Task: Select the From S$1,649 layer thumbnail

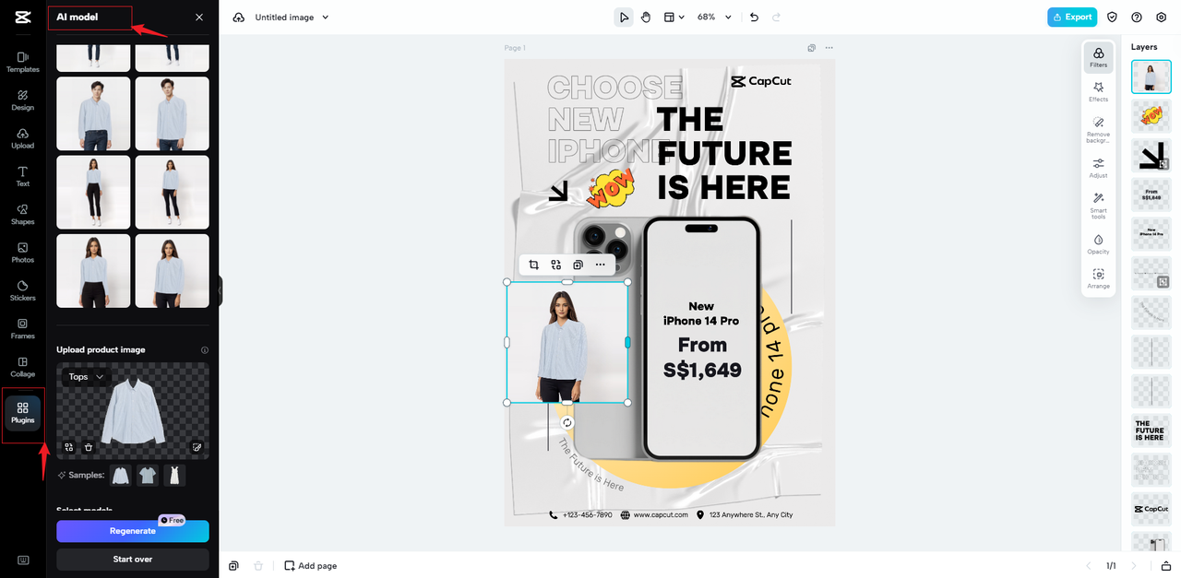Action: 1151,195
